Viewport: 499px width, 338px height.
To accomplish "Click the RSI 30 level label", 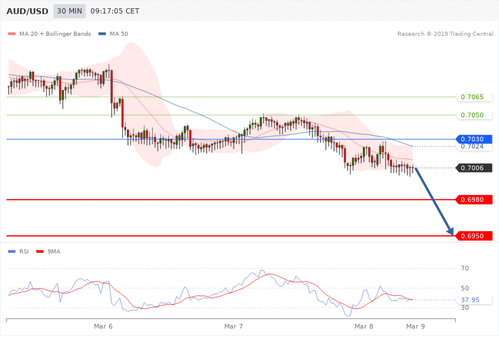I will coord(465,308).
